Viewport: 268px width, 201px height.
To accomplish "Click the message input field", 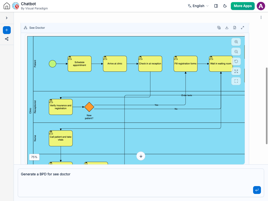I will point(141,183).
